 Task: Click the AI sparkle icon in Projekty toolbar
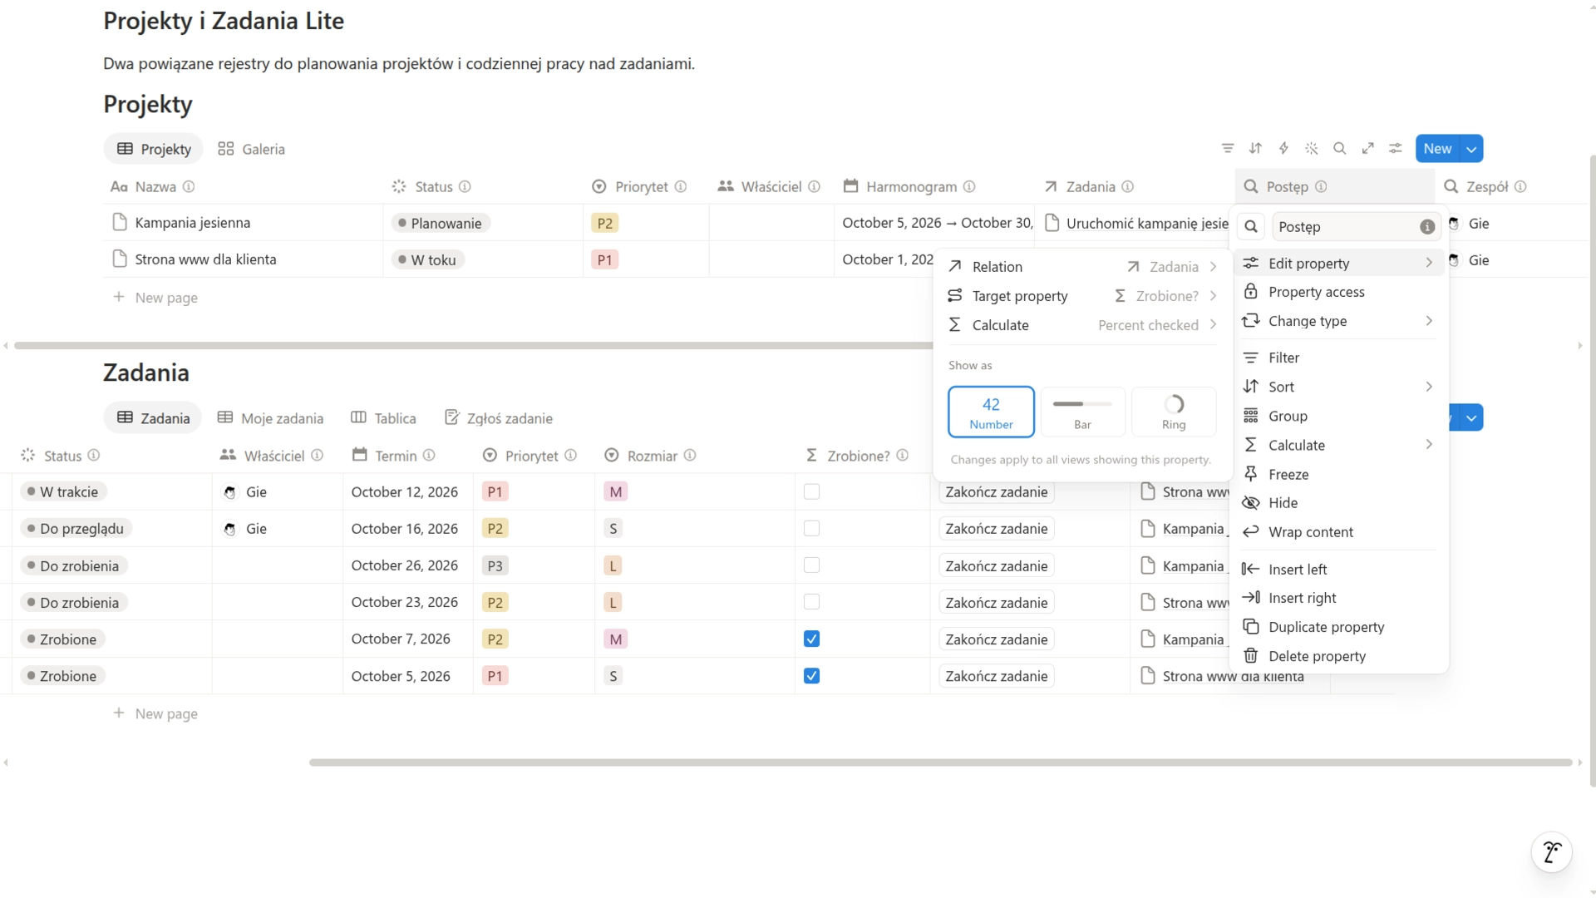pyautogui.click(x=1312, y=148)
